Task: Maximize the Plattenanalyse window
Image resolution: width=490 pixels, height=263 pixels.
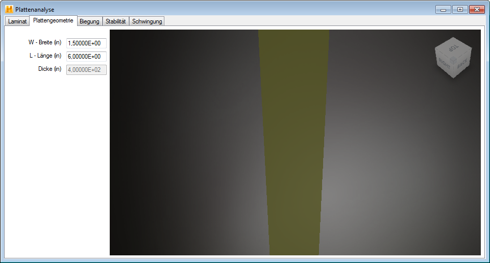Action: [x=460, y=10]
